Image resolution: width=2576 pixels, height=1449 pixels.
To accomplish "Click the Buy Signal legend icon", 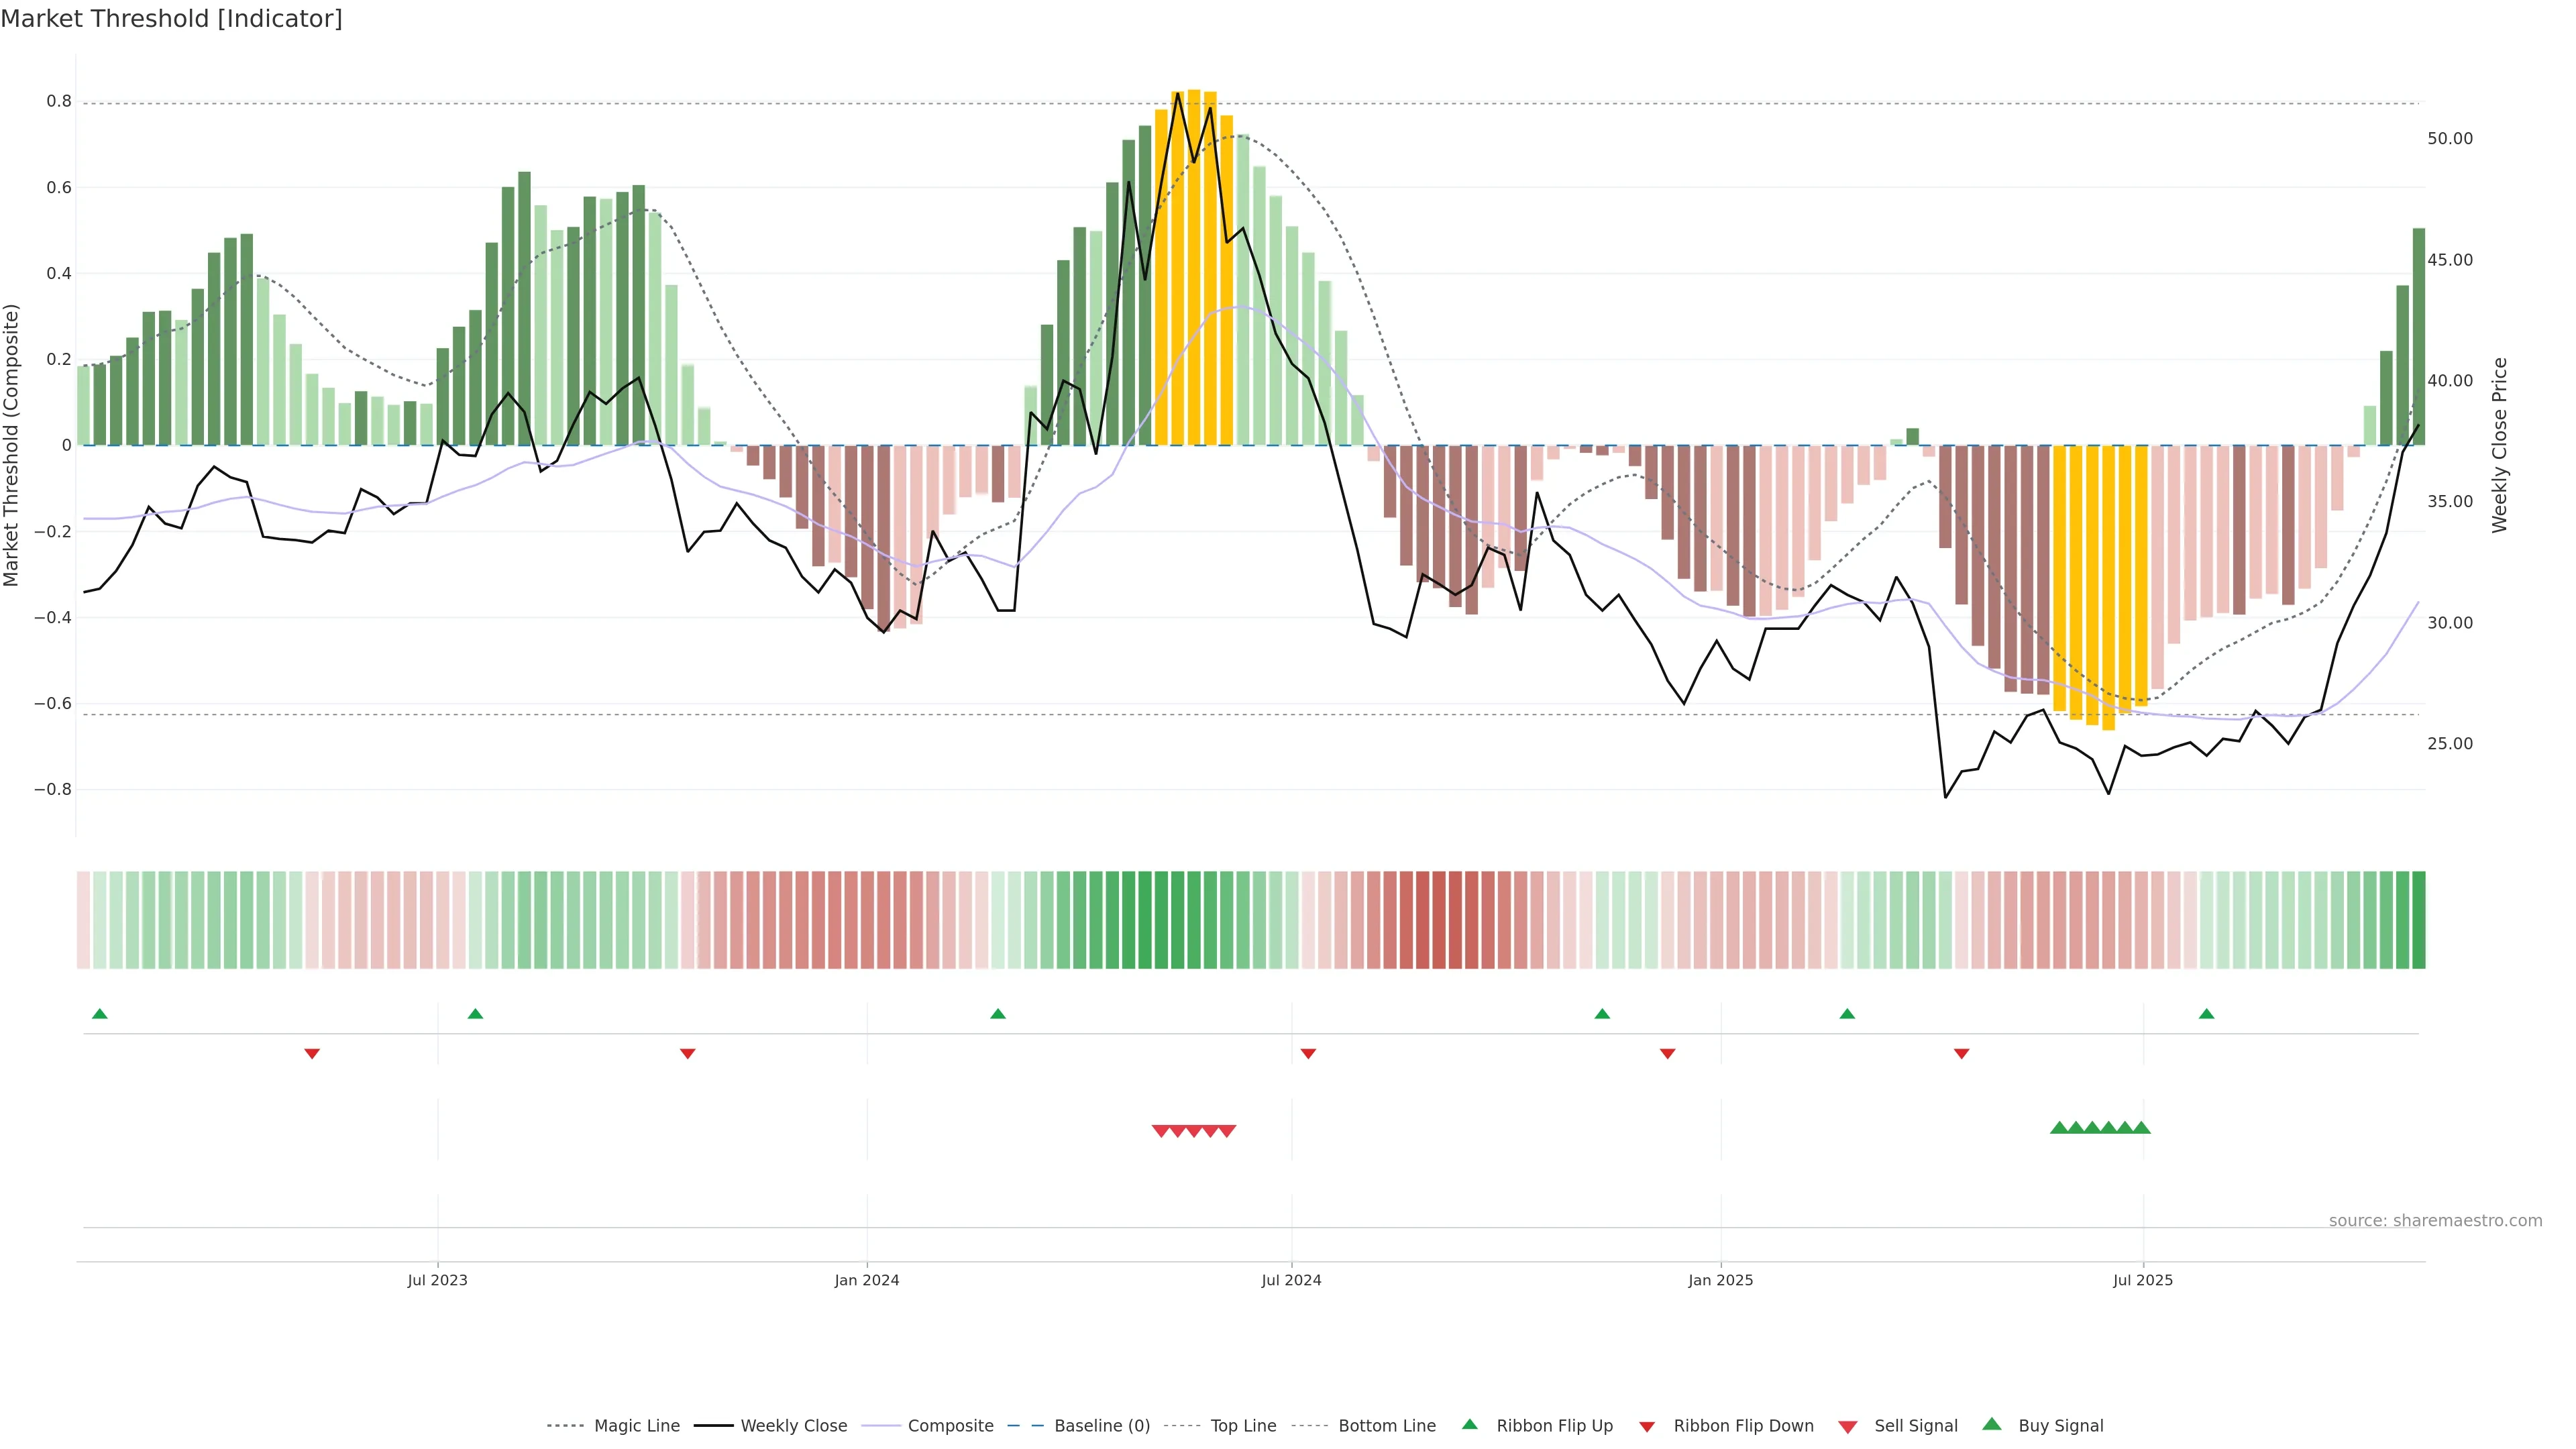I will tap(1991, 1424).
